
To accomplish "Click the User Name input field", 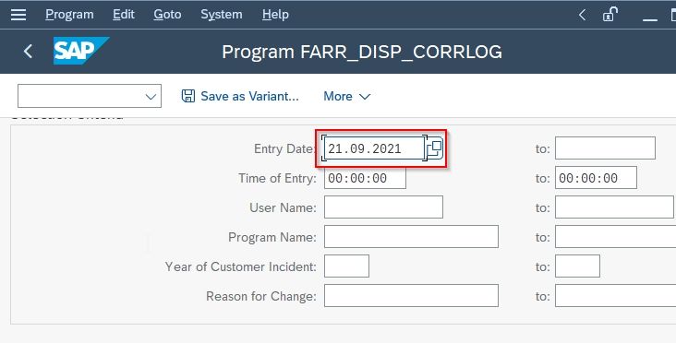I will click(x=383, y=207).
